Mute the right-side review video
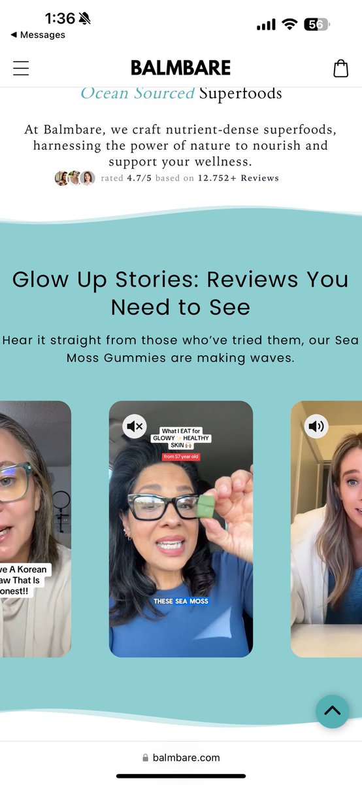362x785 pixels. 316,427
